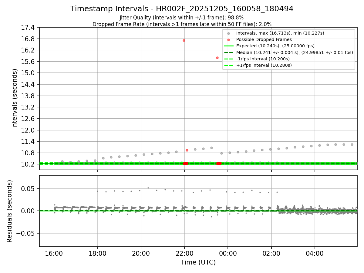
Task: Click the solid green line sample in the legend
Action: click(x=228, y=46)
